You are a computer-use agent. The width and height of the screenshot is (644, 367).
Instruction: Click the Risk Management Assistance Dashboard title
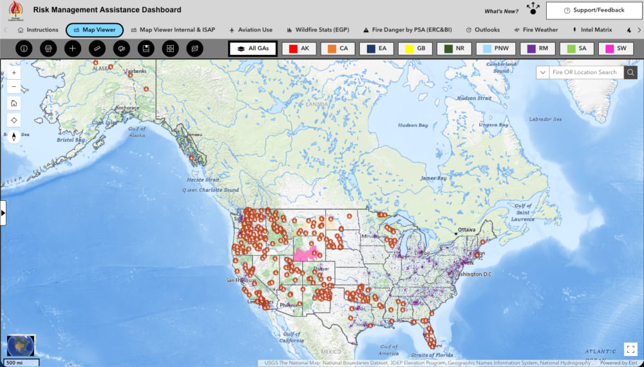click(107, 10)
